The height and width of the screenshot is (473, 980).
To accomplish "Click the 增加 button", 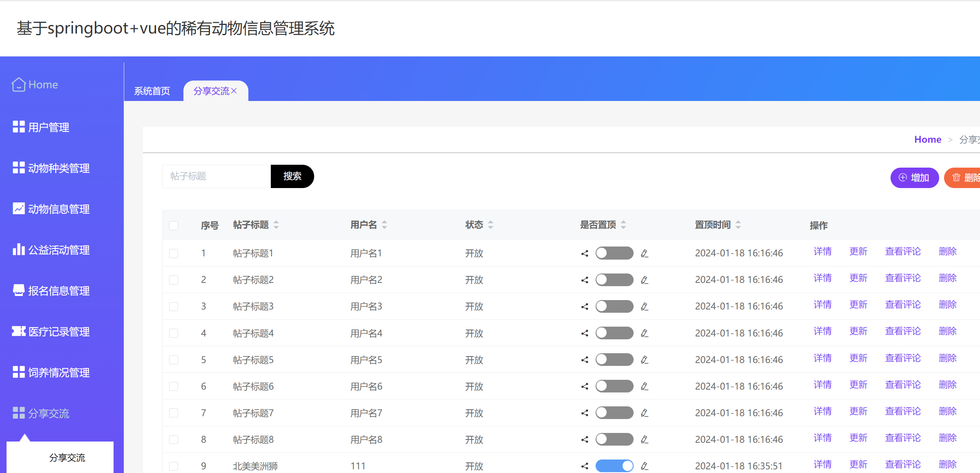I will [914, 177].
